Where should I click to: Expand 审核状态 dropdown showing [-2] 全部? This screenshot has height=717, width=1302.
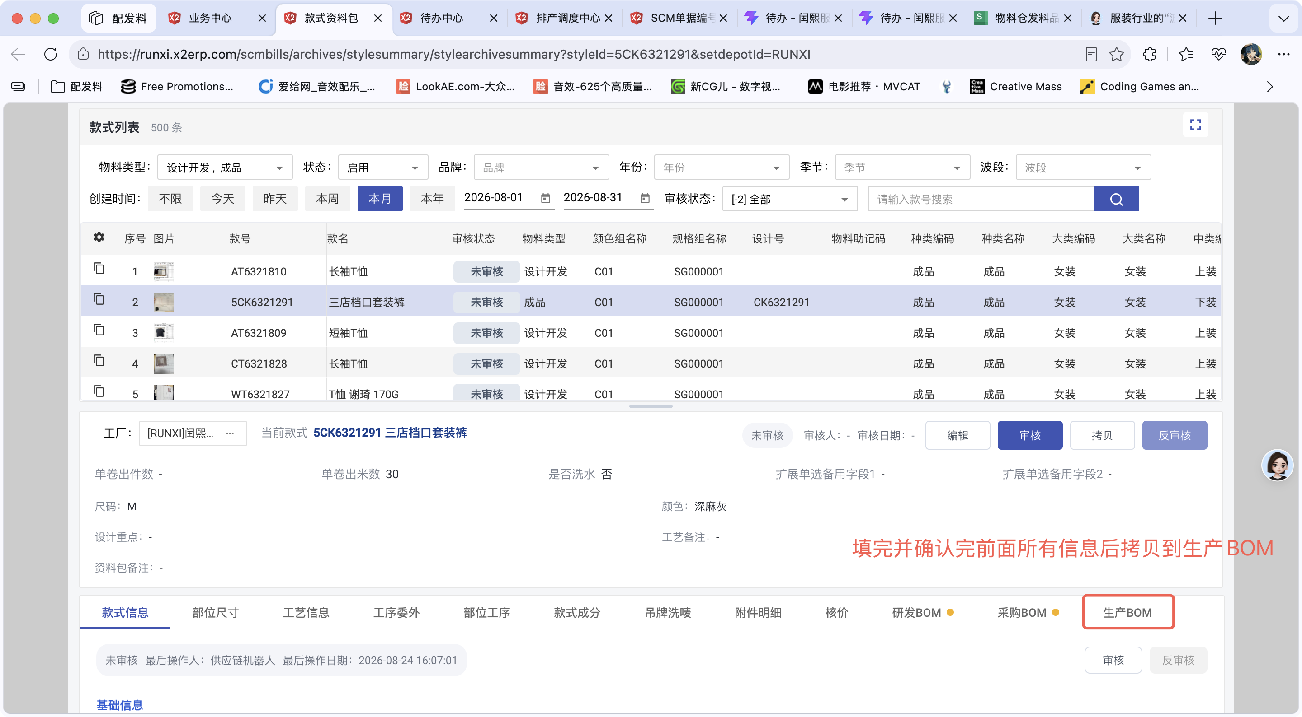[790, 199]
